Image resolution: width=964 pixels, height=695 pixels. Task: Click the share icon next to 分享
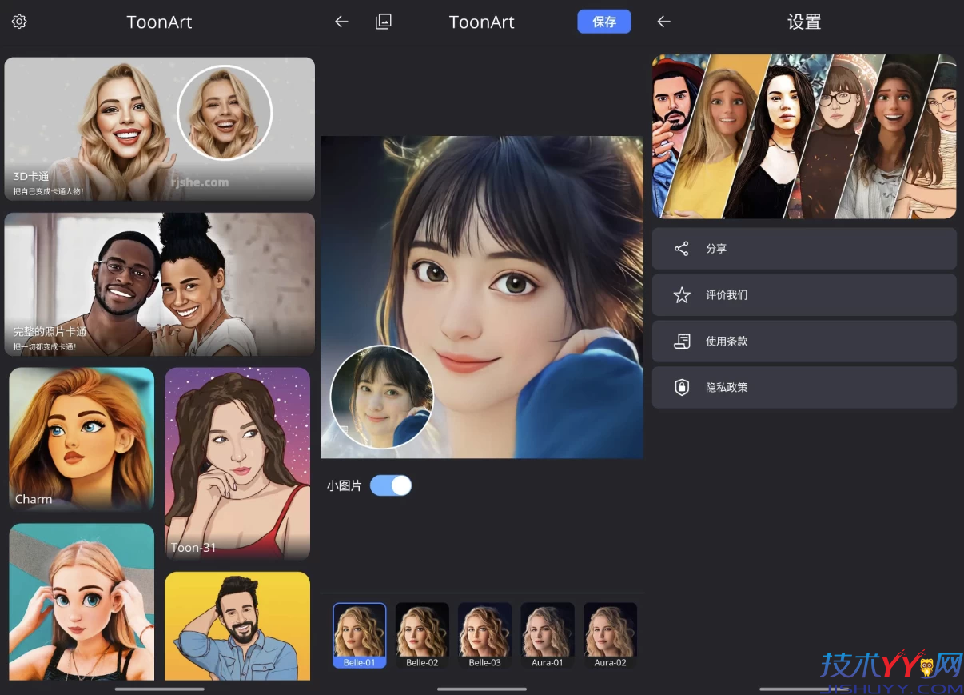[x=681, y=248]
